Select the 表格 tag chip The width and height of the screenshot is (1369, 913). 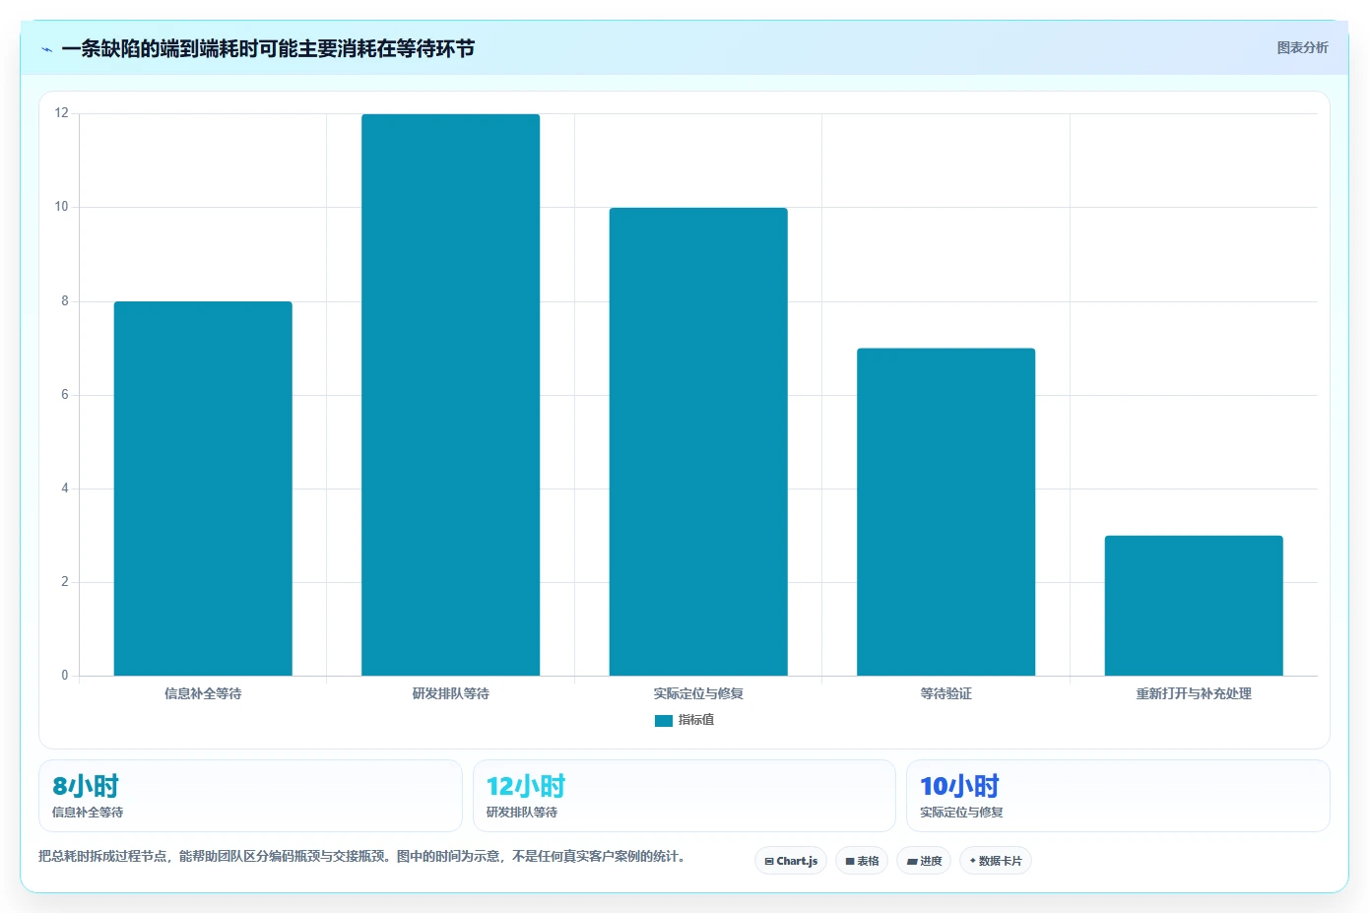coord(862,861)
